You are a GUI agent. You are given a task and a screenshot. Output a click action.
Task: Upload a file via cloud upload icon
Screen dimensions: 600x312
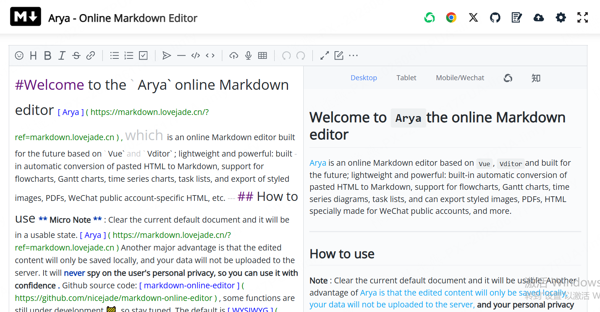[x=234, y=56]
